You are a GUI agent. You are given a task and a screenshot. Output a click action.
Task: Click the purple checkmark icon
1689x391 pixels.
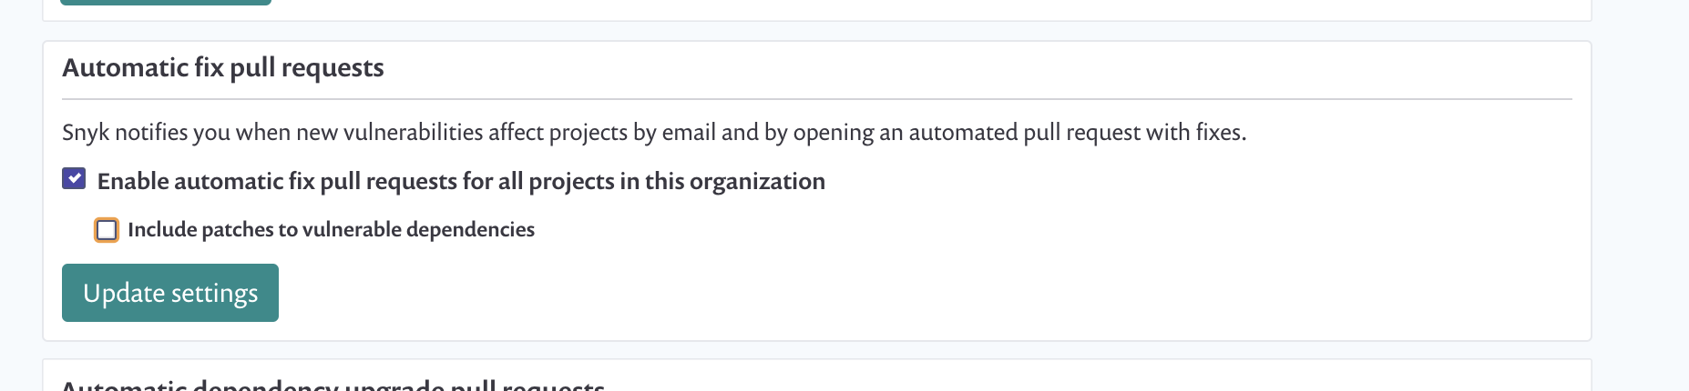pyautogui.click(x=74, y=179)
